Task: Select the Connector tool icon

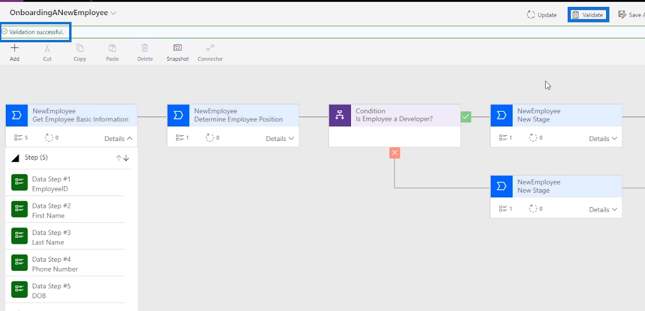Action: (210, 48)
